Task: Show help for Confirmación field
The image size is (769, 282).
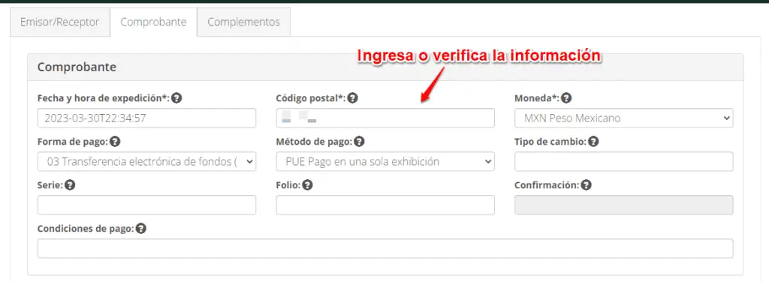Action: click(586, 185)
